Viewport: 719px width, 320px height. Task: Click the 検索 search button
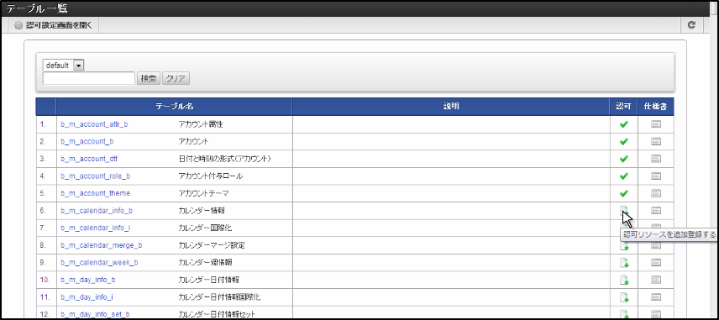[149, 78]
